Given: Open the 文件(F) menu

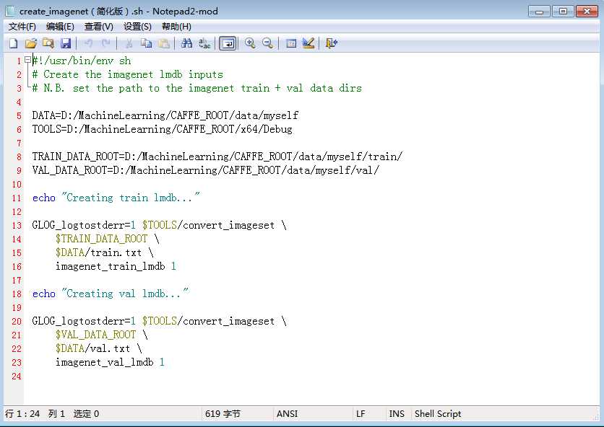Looking at the screenshot, I should 22,27.
